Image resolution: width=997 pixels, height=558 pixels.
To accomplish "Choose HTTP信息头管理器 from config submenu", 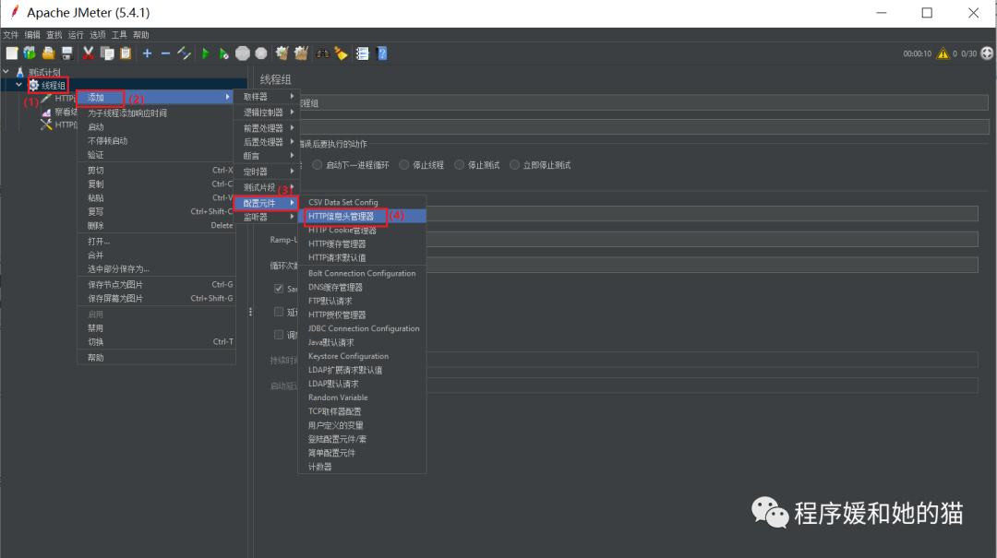I will [x=362, y=216].
